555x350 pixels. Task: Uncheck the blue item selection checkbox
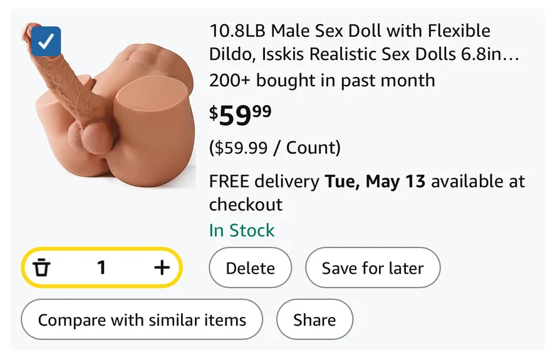[x=46, y=42]
